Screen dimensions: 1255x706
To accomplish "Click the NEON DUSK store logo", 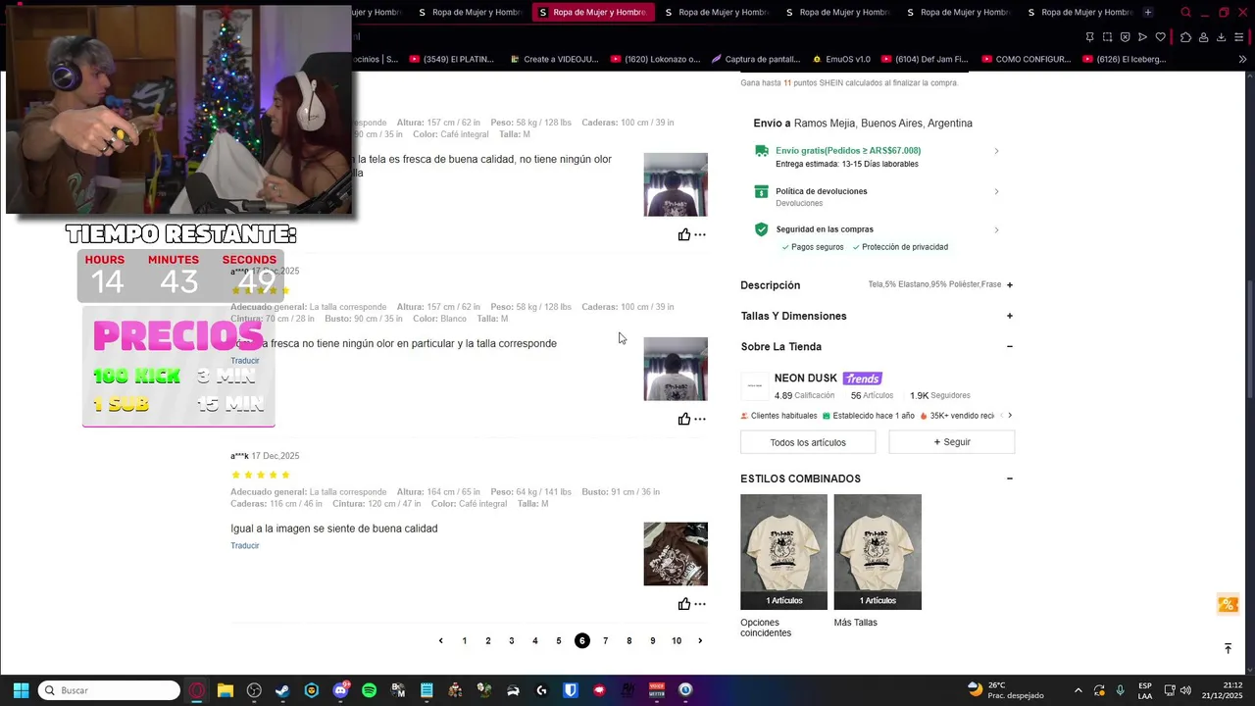I will tap(755, 386).
